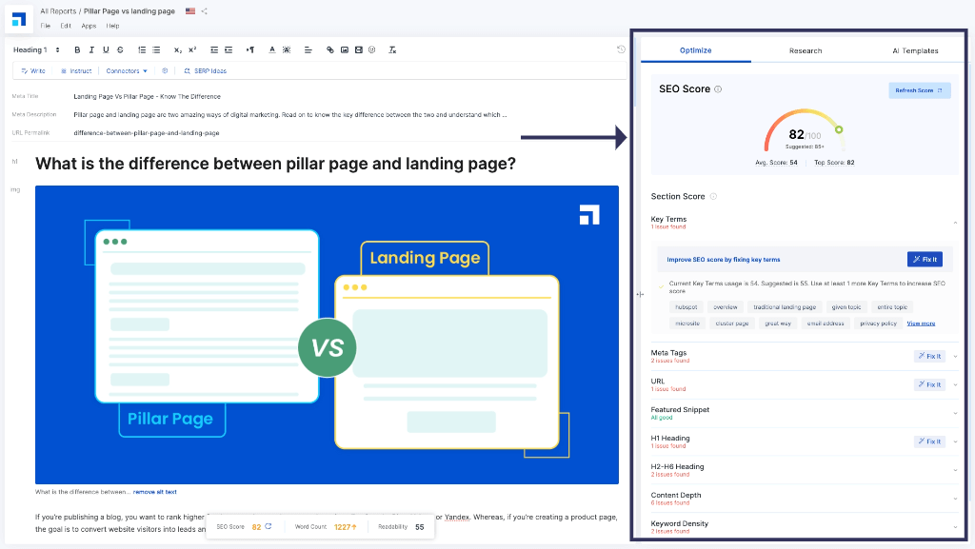The image size is (975, 549).
Task: Click the remove alt text link
Action: (x=155, y=492)
